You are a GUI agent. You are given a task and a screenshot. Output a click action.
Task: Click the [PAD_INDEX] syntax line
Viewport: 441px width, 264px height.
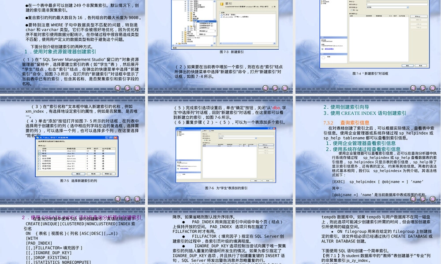coord(39,243)
